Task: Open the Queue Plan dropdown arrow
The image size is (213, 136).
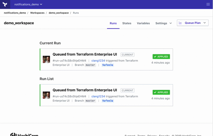Action: point(204,23)
